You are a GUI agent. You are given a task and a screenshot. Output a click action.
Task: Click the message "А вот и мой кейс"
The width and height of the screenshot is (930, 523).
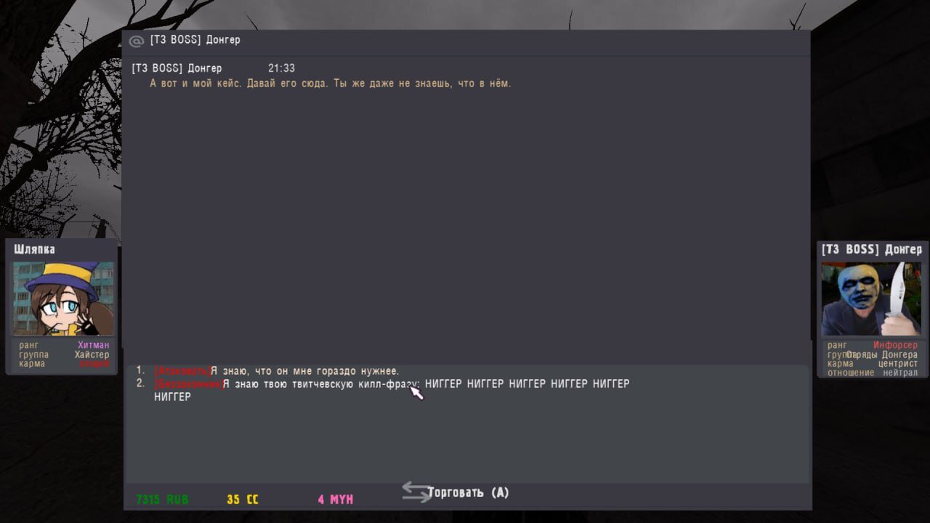click(x=331, y=84)
